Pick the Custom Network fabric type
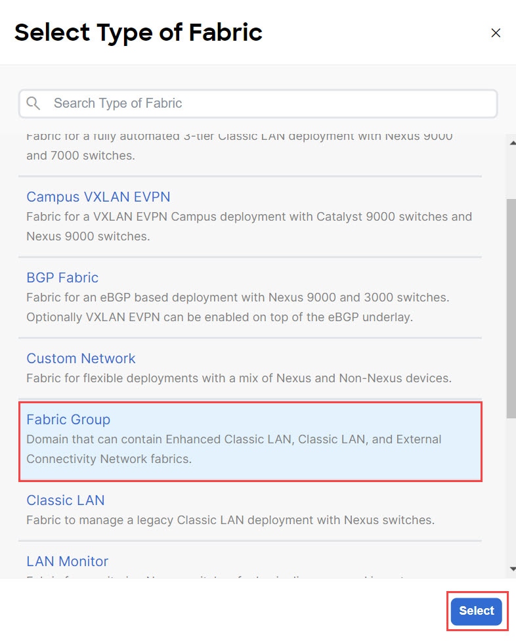The width and height of the screenshot is (516, 641). (81, 358)
